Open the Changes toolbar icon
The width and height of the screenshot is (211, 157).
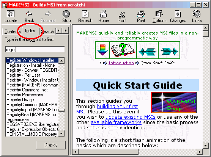click(178, 16)
